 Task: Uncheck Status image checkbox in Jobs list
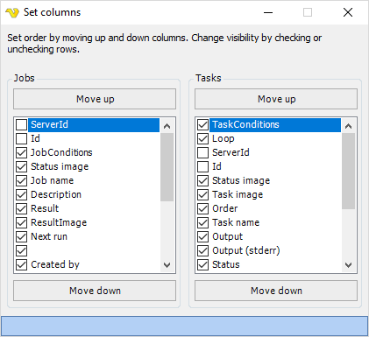21,166
